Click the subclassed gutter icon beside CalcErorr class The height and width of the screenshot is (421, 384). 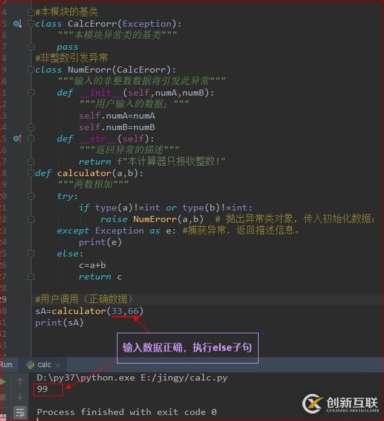click(x=18, y=24)
